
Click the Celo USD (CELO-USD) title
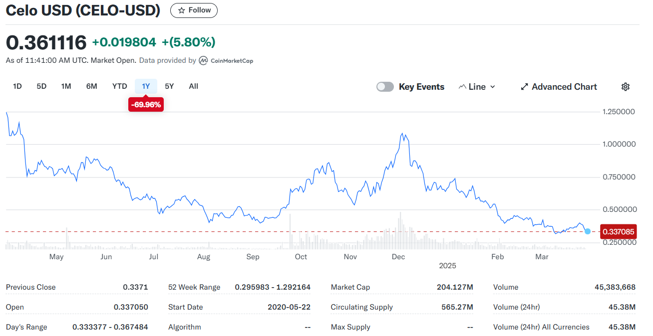83,10
